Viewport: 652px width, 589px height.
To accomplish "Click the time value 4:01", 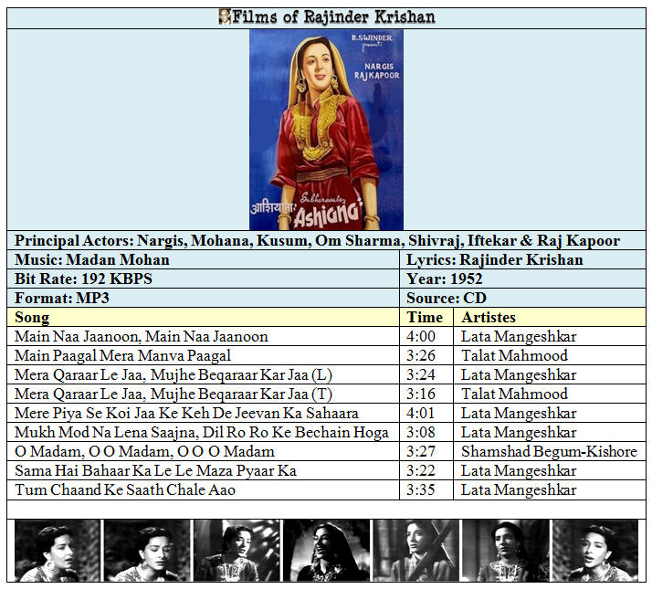I will (x=421, y=413).
